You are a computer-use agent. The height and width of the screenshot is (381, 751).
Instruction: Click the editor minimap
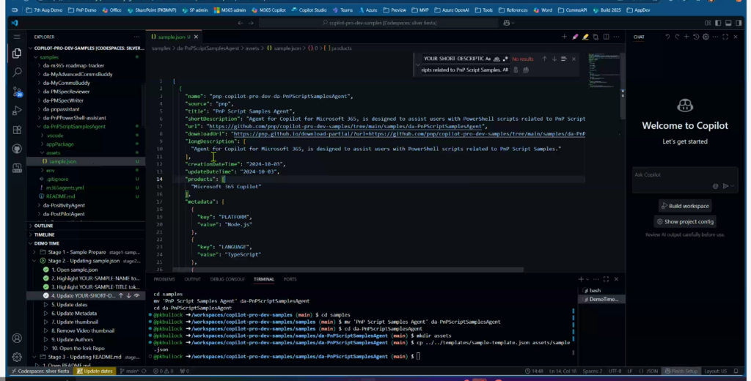tap(604, 70)
